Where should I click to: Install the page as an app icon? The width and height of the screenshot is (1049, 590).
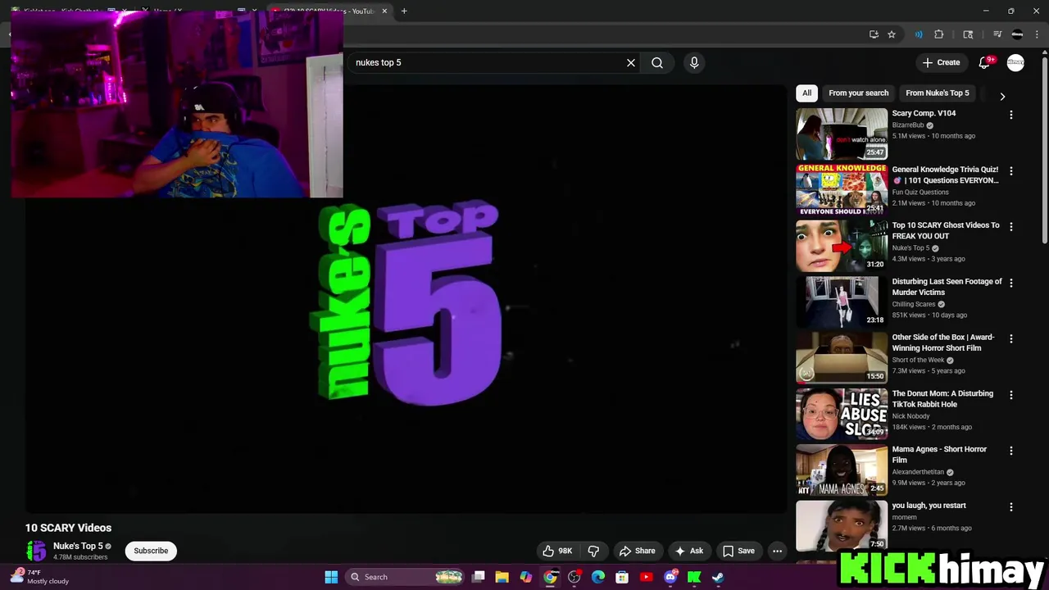click(874, 34)
